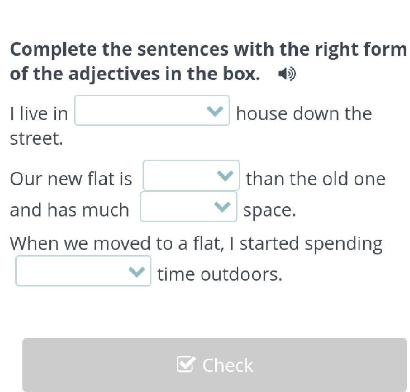Click the chevron arrow after "and has much"
Viewport: 410px width, 392px height.
point(222,207)
